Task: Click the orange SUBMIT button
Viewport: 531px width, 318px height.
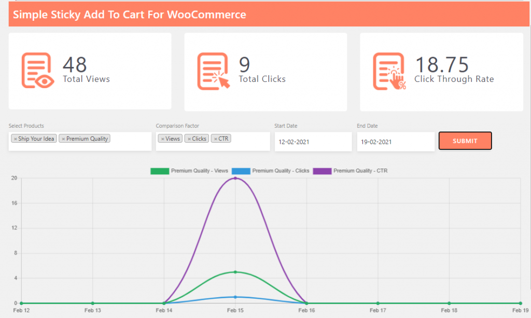Action: tap(465, 140)
